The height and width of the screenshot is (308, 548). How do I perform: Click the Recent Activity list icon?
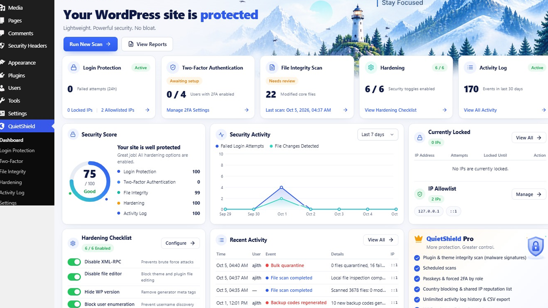[221, 240]
